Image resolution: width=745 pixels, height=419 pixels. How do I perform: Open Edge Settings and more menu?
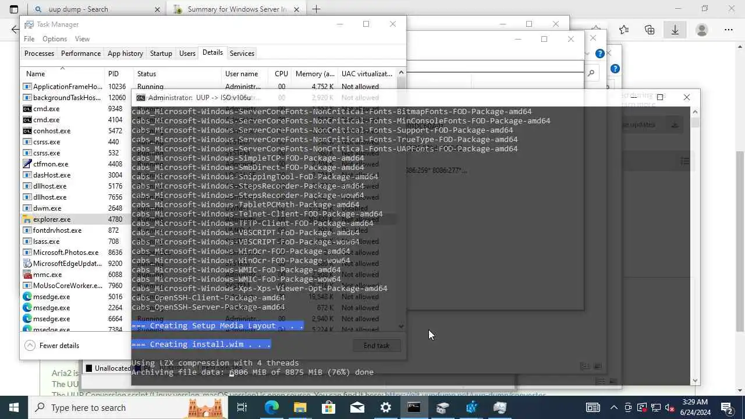click(728, 30)
